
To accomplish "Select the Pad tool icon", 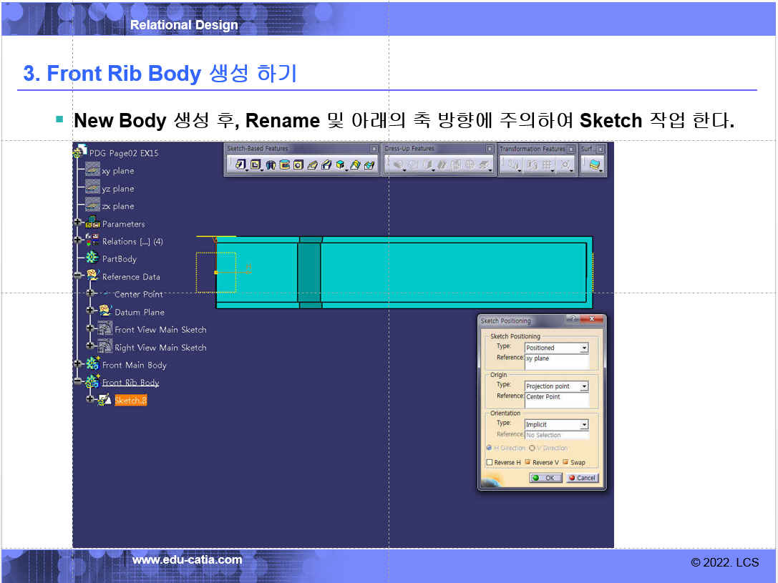I will click(x=241, y=165).
